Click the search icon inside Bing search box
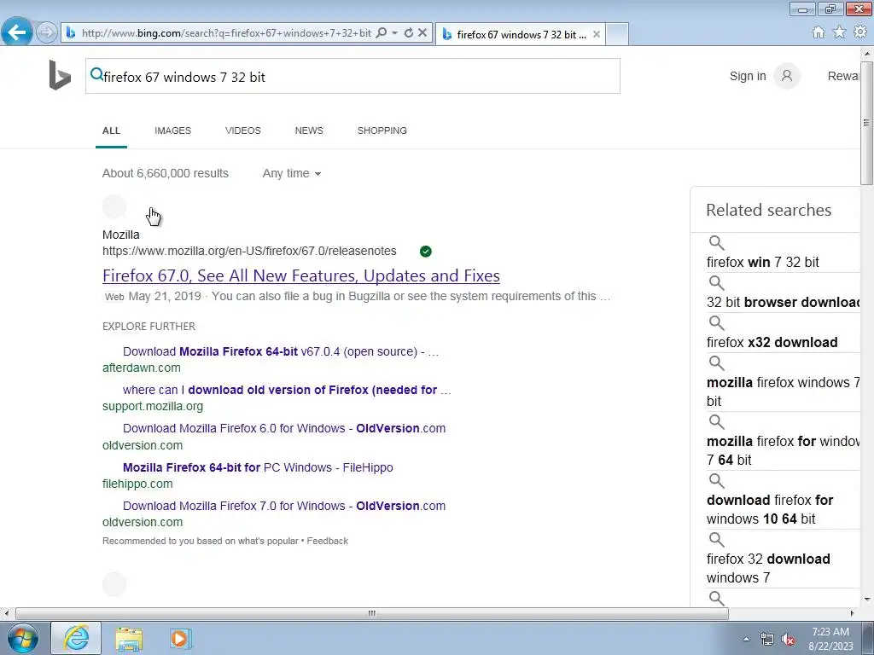874x655 pixels. 96,73
